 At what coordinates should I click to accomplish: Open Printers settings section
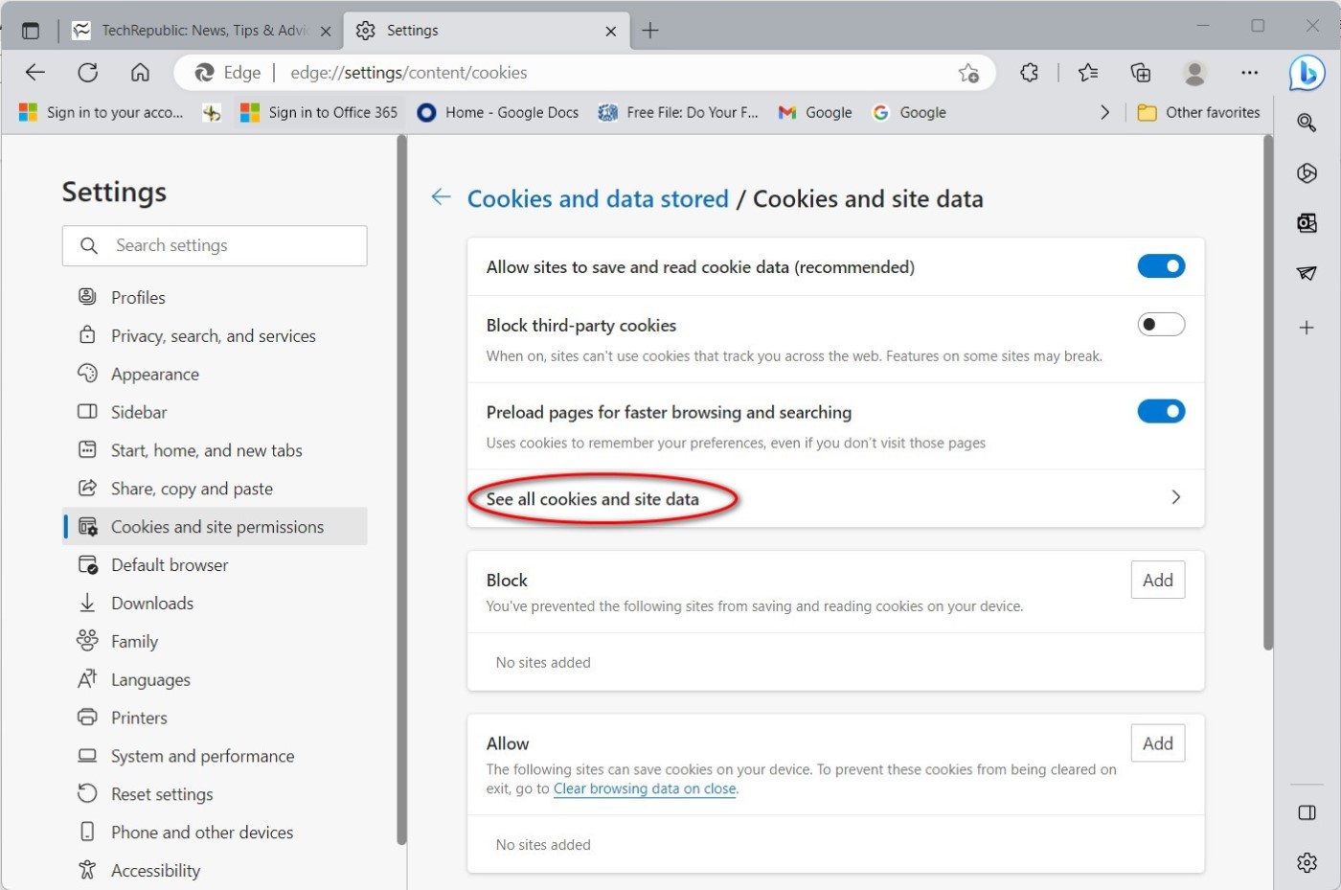(215, 718)
